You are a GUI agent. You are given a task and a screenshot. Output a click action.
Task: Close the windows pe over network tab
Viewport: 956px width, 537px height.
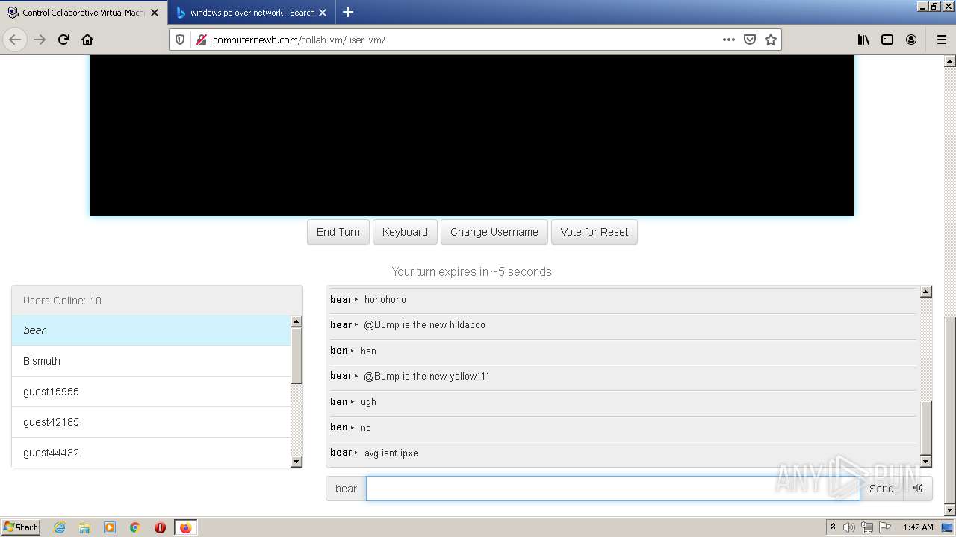point(323,13)
